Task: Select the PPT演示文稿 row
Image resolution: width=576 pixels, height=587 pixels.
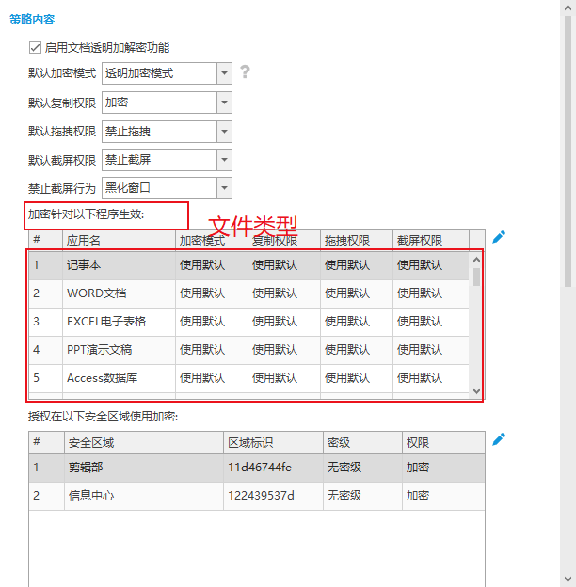Action: click(x=99, y=350)
